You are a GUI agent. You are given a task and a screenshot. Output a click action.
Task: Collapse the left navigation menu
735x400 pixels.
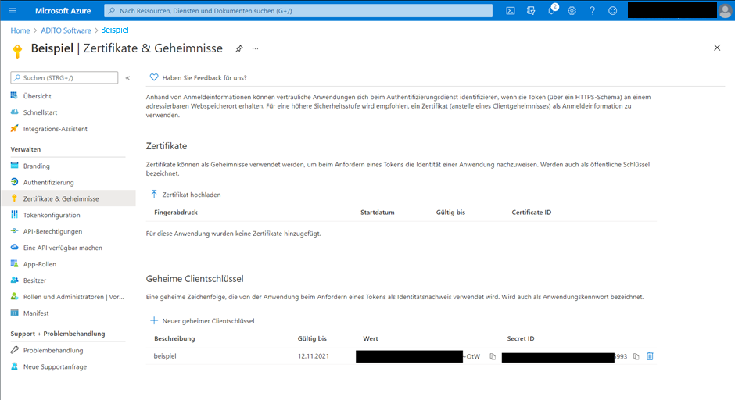point(127,78)
